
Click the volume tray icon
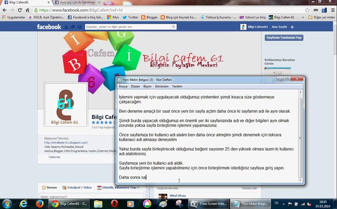[x=309, y=204]
